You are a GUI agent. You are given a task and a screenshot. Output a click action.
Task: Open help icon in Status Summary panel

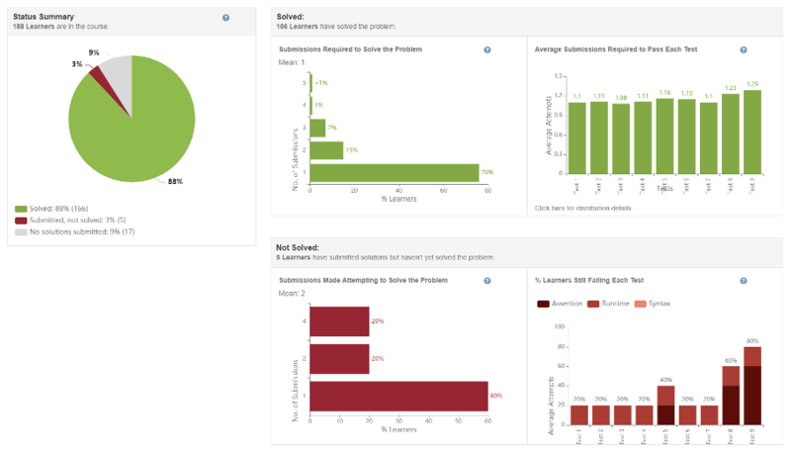click(226, 18)
